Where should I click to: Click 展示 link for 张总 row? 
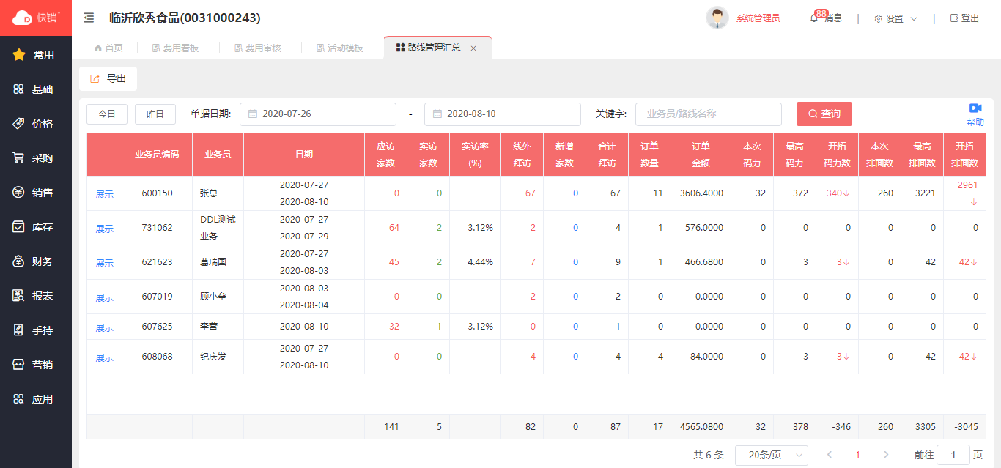(x=105, y=194)
